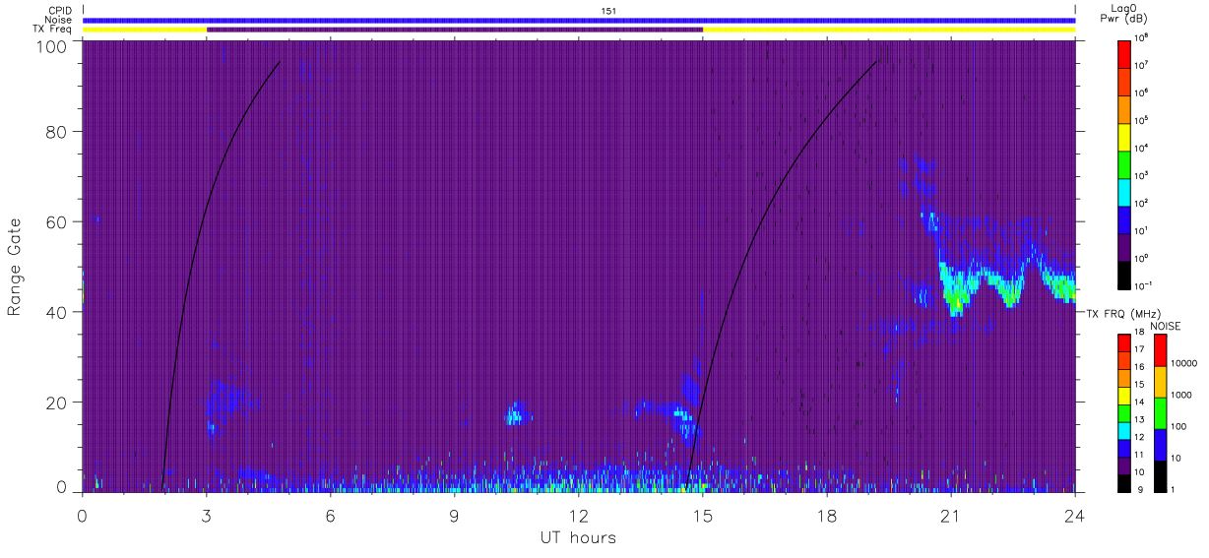Pick the green swatch of the NOISE colorbar
This screenshot has width=1209, height=558.
pyautogui.click(x=1160, y=413)
